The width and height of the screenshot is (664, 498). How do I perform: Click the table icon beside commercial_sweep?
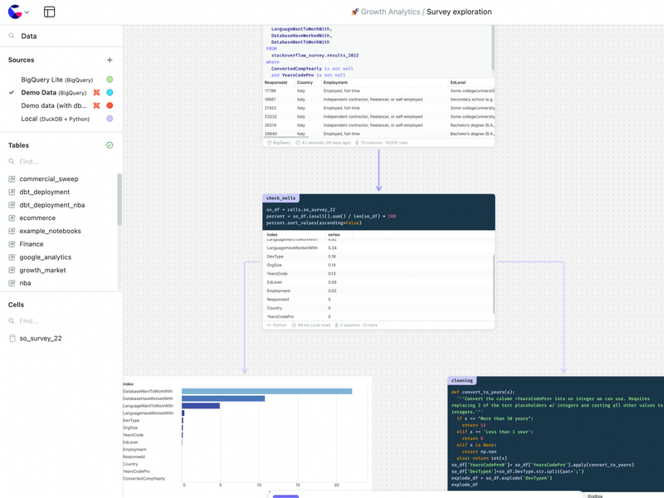12,178
